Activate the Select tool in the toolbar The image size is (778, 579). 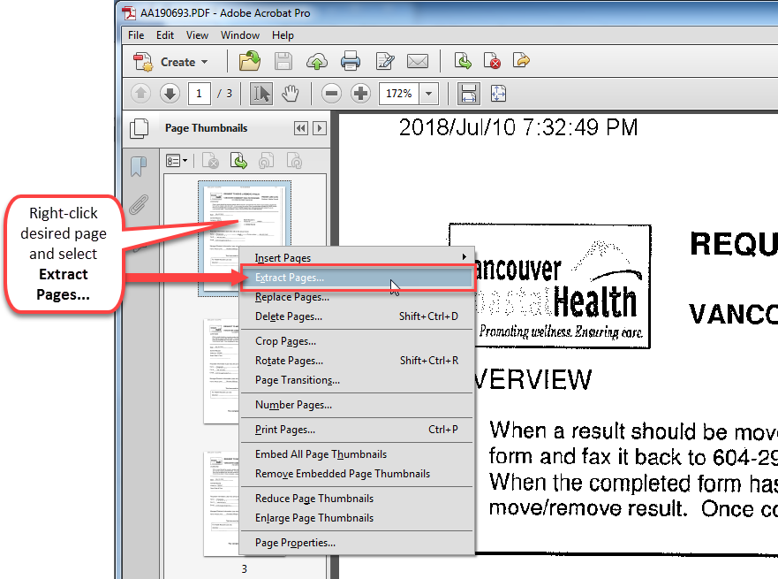(x=261, y=93)
